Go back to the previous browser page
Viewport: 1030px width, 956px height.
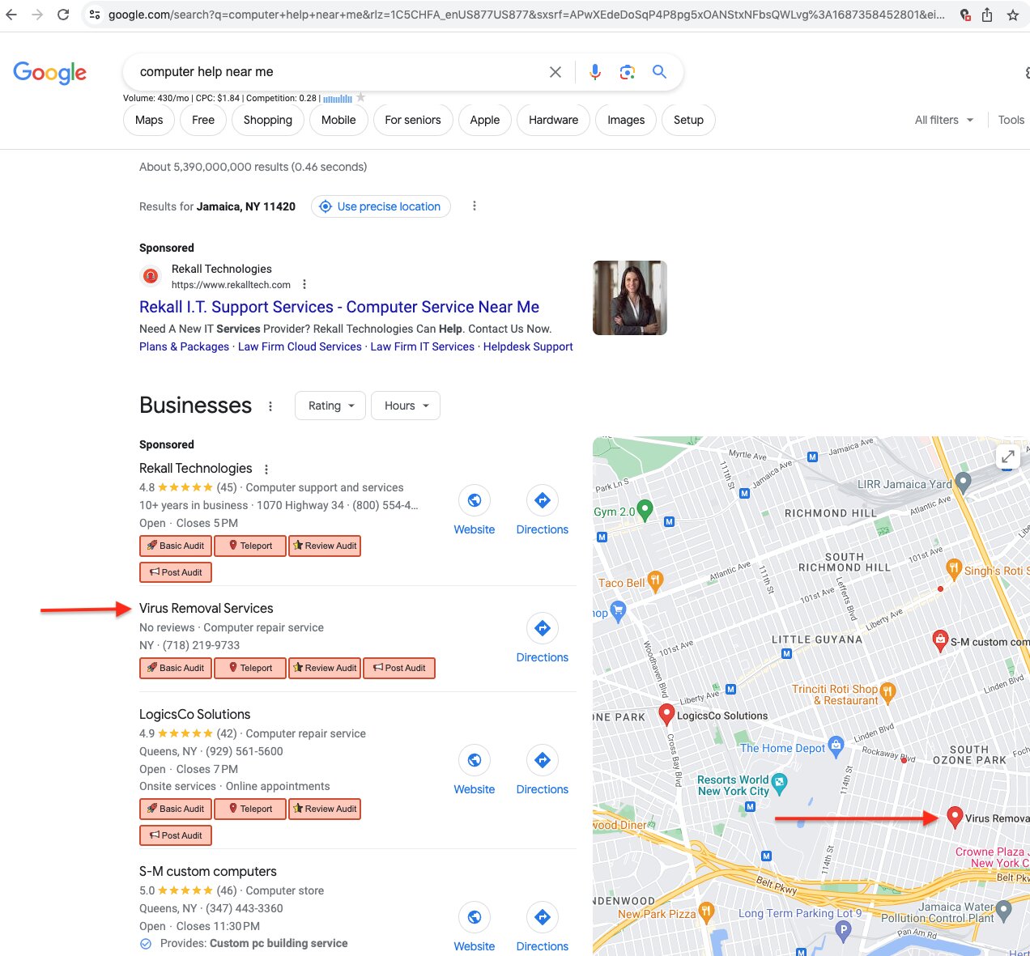click(11, 15)
